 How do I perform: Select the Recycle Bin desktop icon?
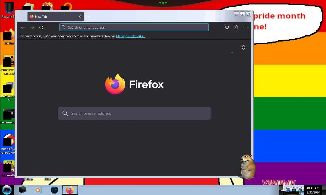(8, 10)
